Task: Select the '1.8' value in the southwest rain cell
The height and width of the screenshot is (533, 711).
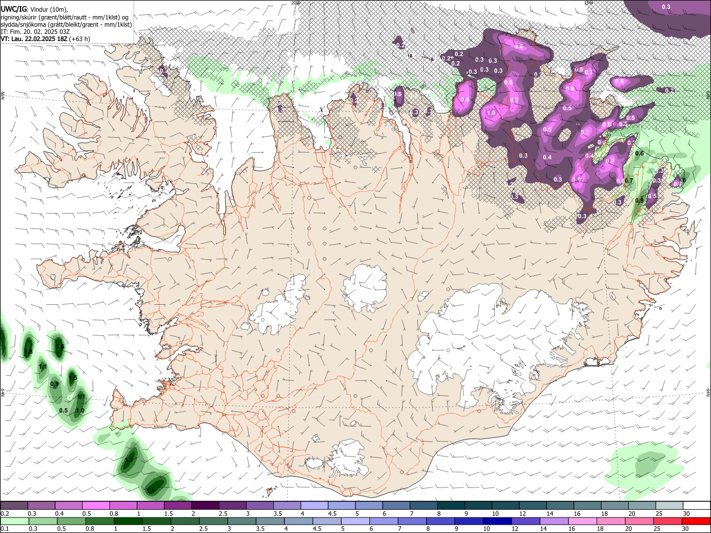Action: click(28, 352)
